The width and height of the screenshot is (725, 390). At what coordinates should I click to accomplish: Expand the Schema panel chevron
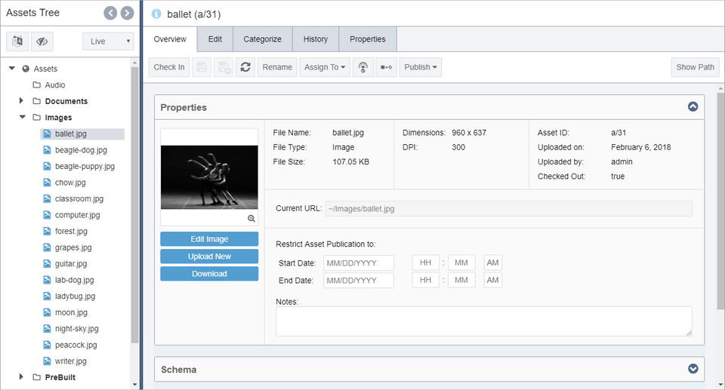click(693, 369)
